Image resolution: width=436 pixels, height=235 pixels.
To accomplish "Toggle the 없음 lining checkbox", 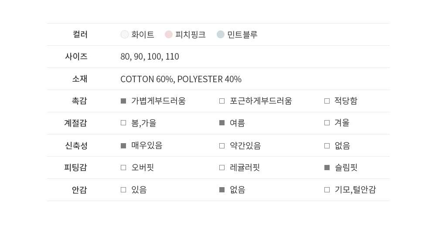I will [222, 190].
